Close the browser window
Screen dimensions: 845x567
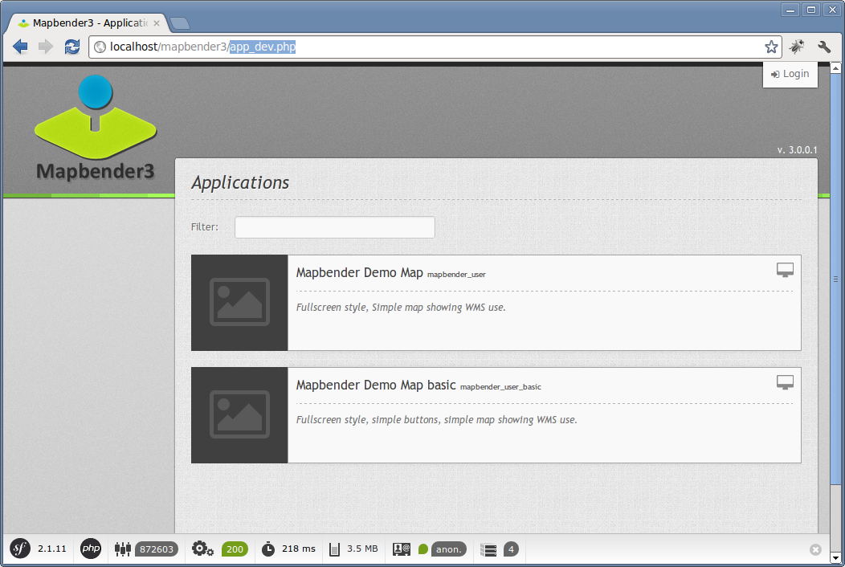832,10
